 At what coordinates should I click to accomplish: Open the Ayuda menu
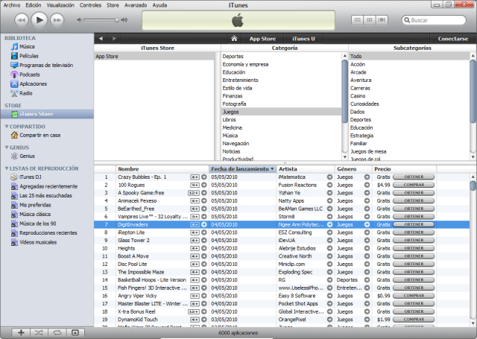(159, 5)
